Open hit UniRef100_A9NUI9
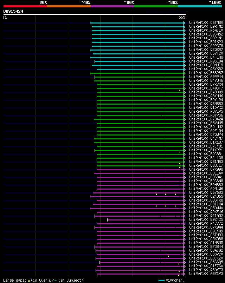225x283 pixels. (x=206, y=65)
